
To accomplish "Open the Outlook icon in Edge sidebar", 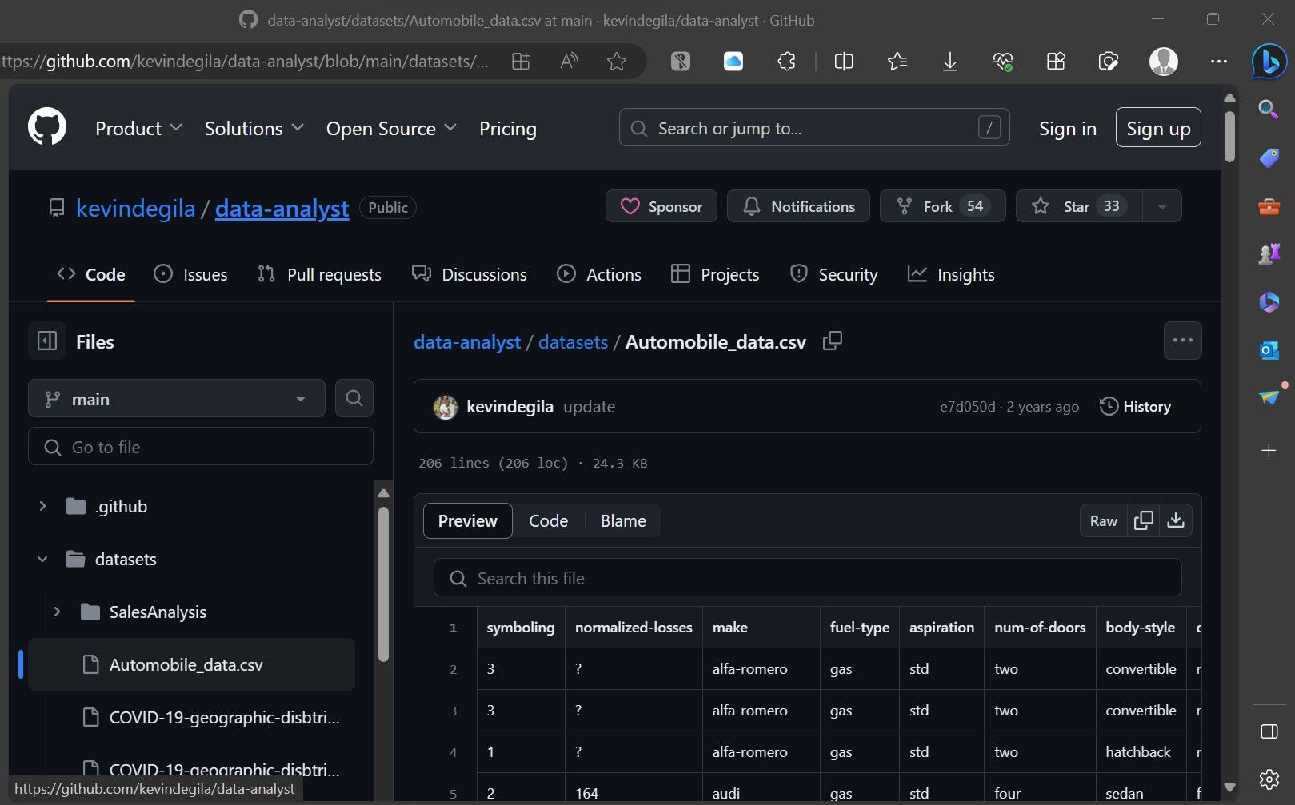I will coord(1269,349).
